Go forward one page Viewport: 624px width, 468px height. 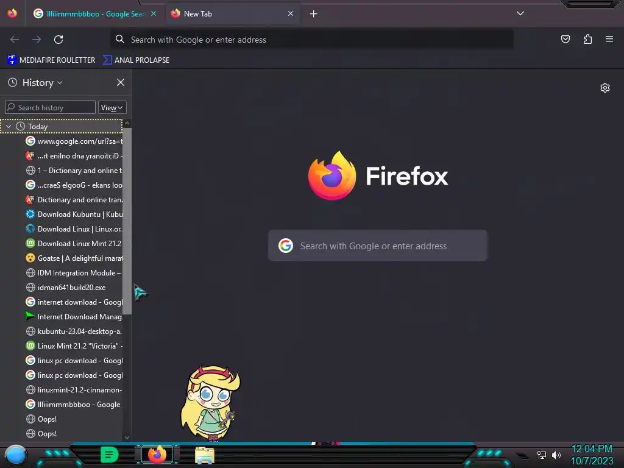[x=37, y=40]
